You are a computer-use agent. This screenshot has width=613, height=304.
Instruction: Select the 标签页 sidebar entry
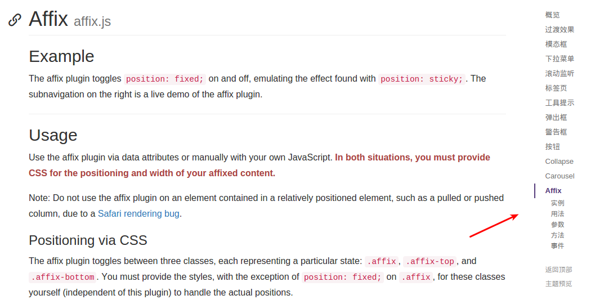pos(556,88)
